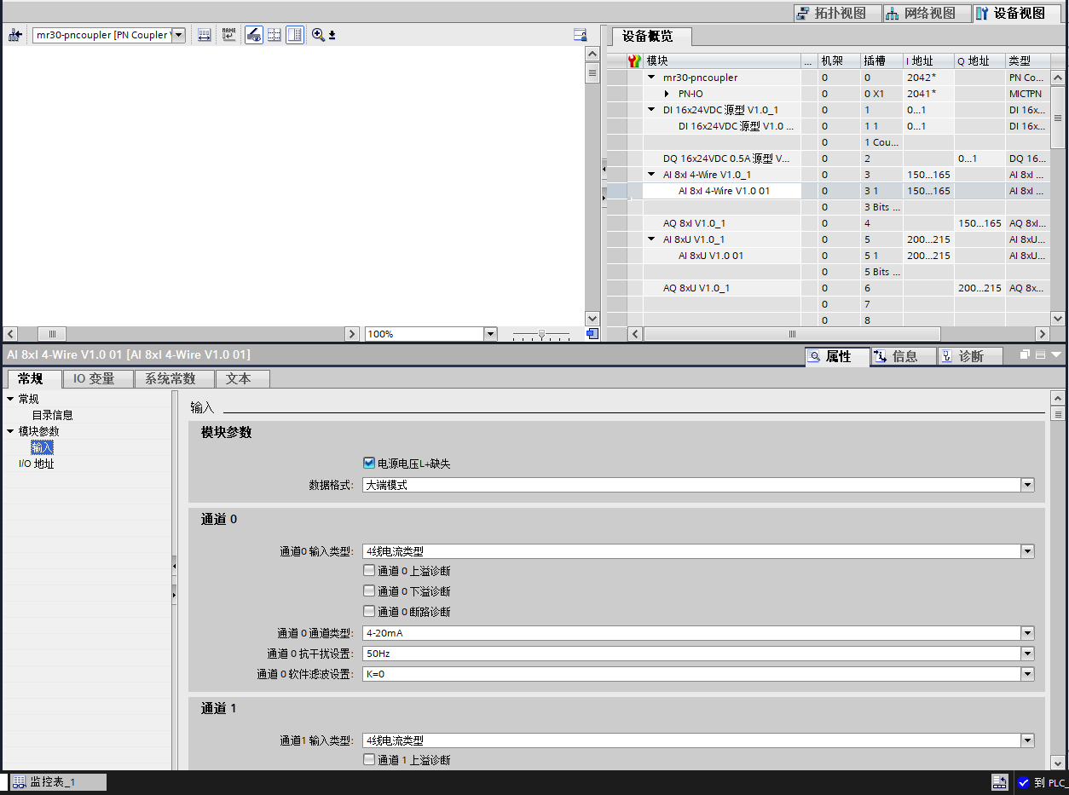The width and height of the screenshot is (1069, 795).
Task: Select I/O 地址 in the navigation tree
Action: pyautogui.click(x=36, y=464)
